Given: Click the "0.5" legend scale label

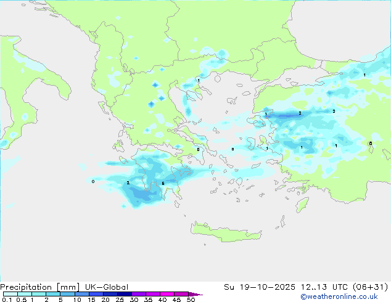Looking at the screenshot, I should click(21, 300).
